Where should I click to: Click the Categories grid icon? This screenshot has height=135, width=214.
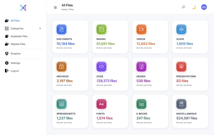tap(7, 28)
